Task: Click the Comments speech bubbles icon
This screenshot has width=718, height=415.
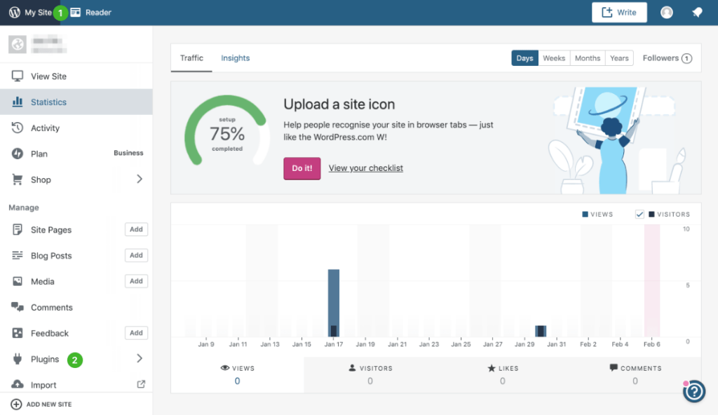Action: point(18,307)
